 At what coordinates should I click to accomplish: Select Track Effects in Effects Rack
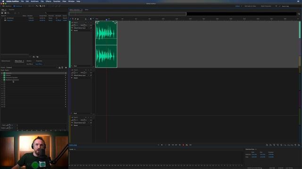click(39, 64)
